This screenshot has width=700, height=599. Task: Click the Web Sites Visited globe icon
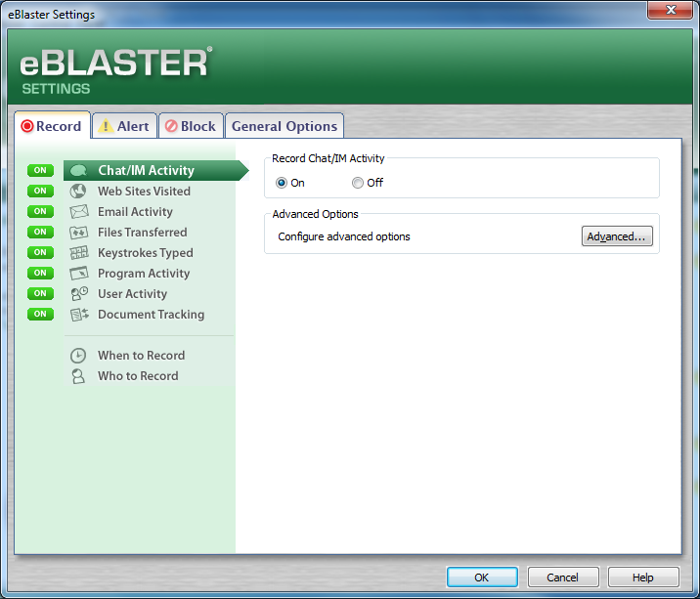(x=79, y=192)
